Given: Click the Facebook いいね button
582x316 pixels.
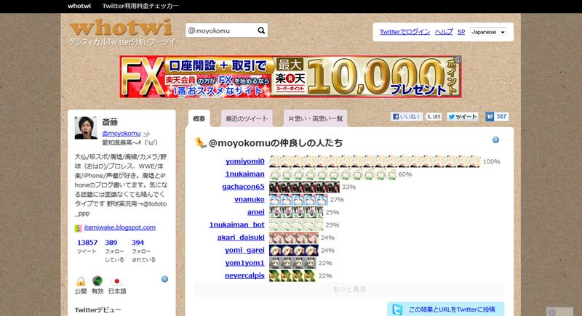Looking at the screenshot, I should coord(407,117).
